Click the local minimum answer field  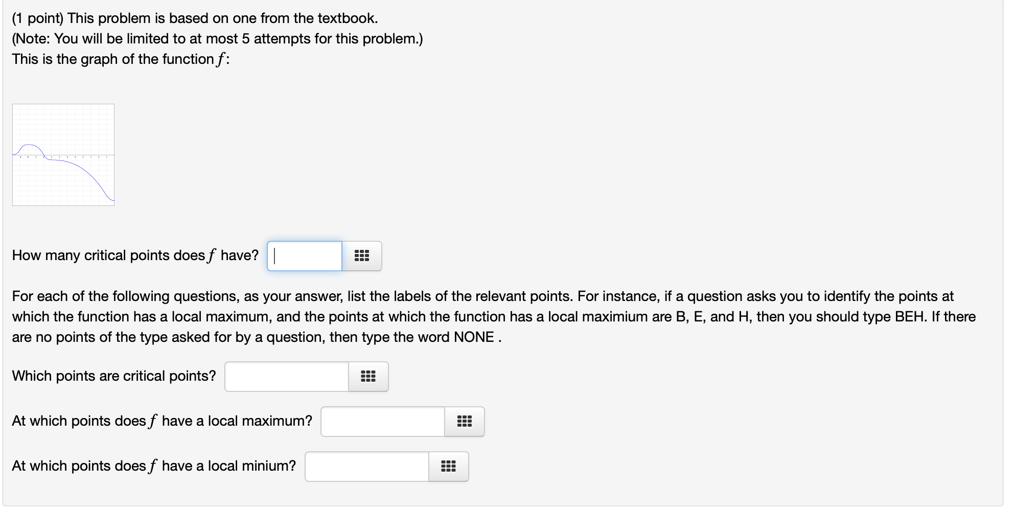(x=366, y=466)
